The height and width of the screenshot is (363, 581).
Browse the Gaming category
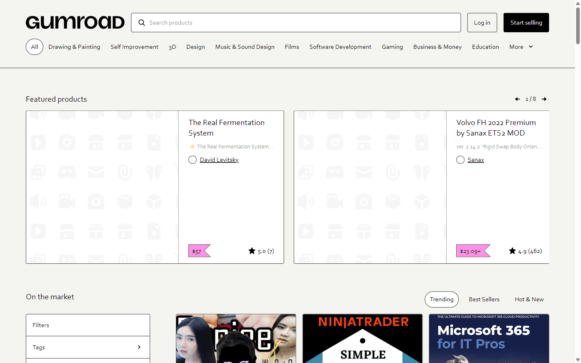click(393, 47)
